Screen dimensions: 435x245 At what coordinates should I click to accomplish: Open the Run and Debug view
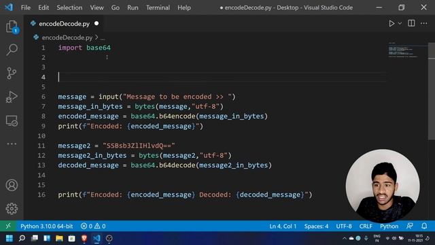tap(12, 97)
